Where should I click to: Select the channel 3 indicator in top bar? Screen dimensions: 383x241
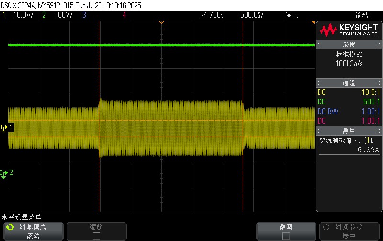(x=84, y=15)
